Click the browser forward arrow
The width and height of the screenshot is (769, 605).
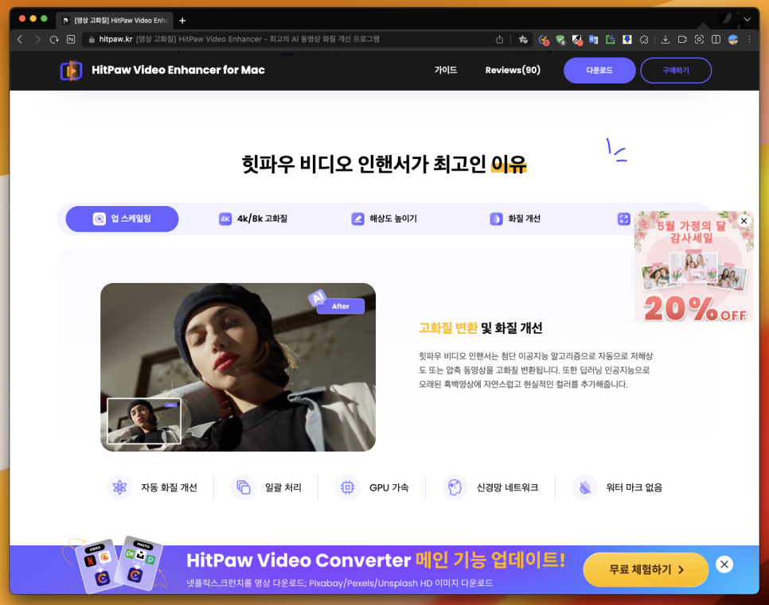coord(37,39)
